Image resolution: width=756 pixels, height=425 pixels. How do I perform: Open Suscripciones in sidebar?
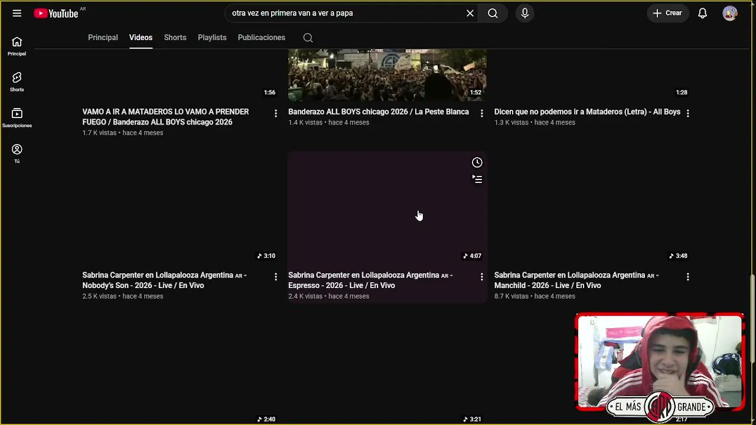pyautogui.click(x=17, y=117)
